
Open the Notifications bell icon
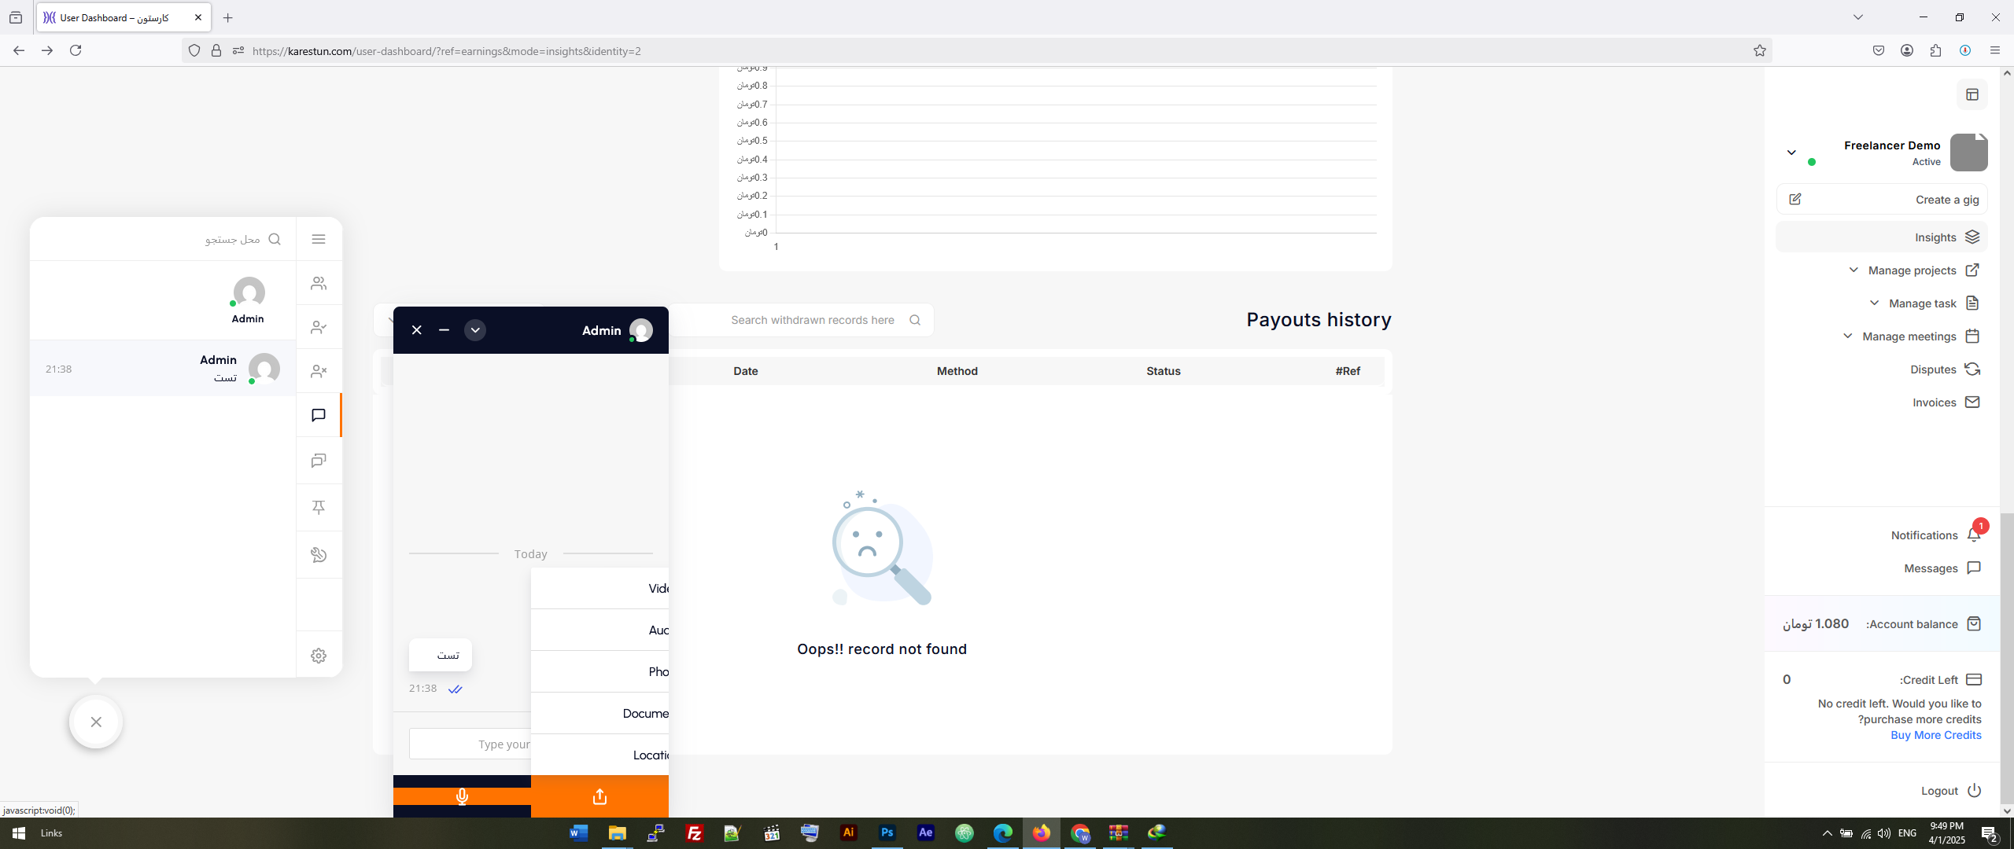1973,535
